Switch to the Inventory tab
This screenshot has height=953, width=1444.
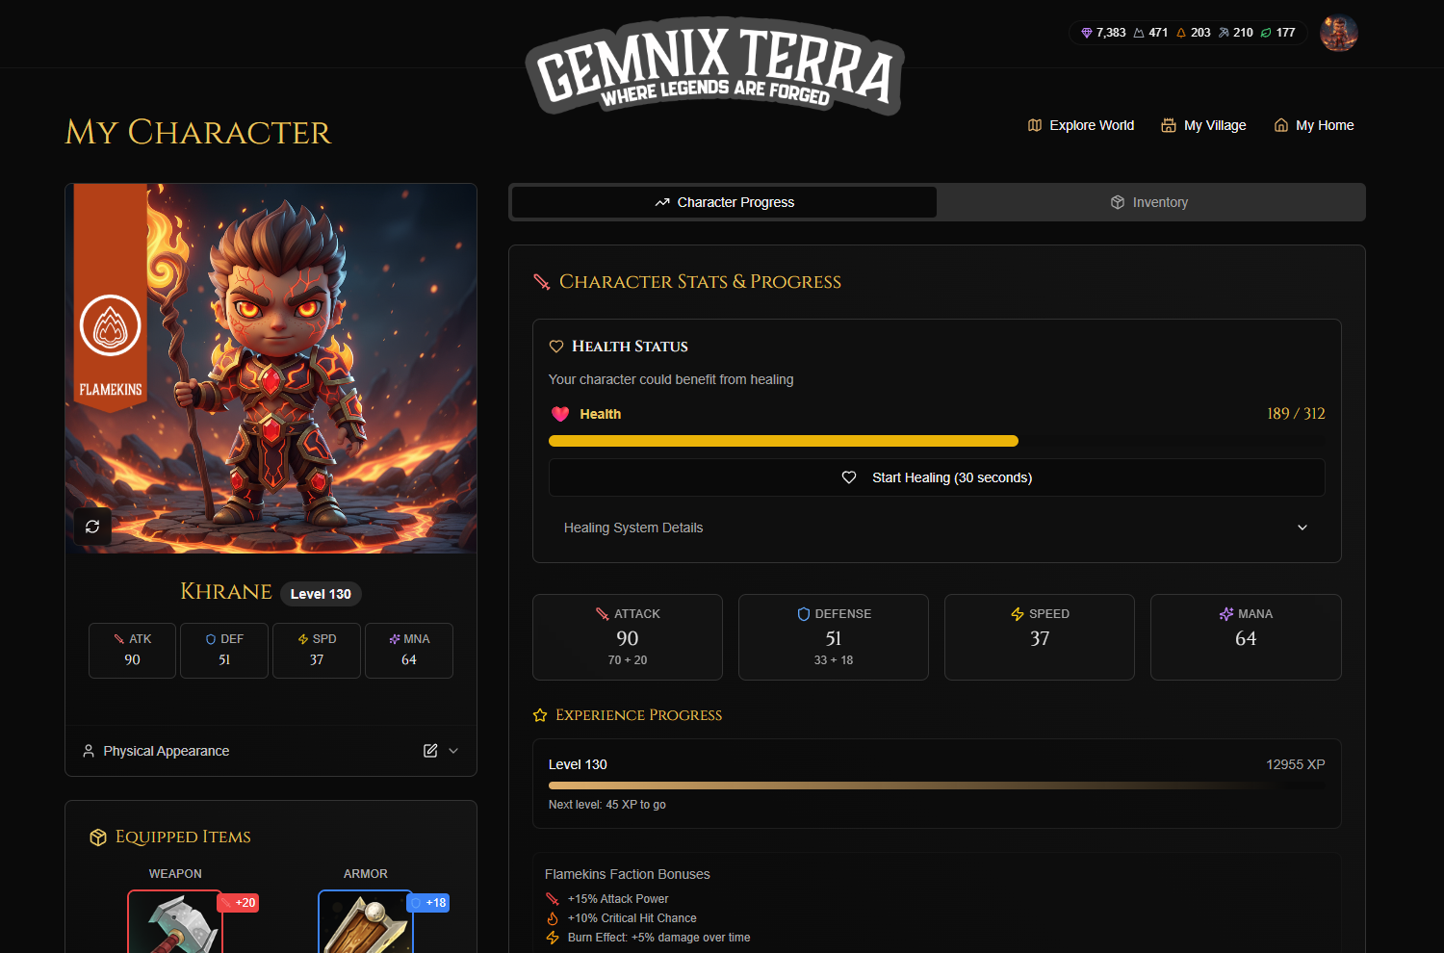(1149, 202)
